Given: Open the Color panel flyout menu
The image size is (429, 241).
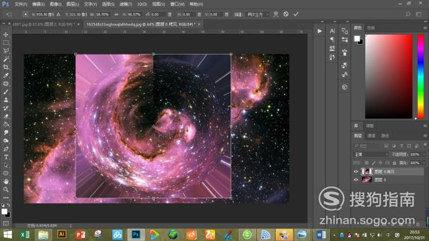Looking at the screenshot, I should point(425,28).
